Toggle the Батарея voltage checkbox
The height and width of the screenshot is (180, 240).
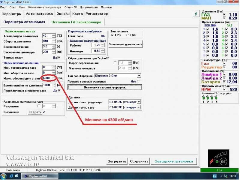click(x=224, y=82)
